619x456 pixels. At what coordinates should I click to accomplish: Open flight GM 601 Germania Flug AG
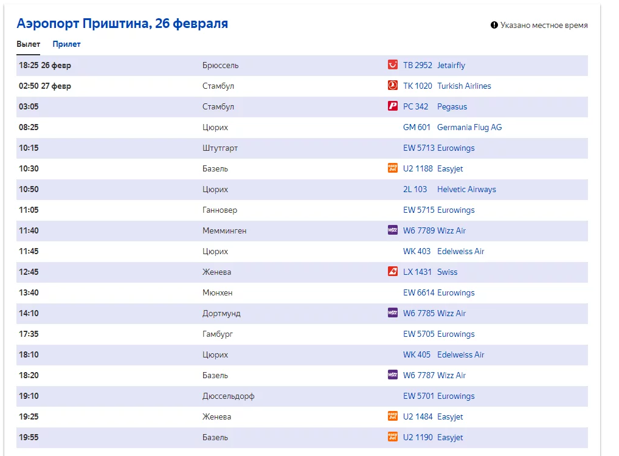coord(452,127)
